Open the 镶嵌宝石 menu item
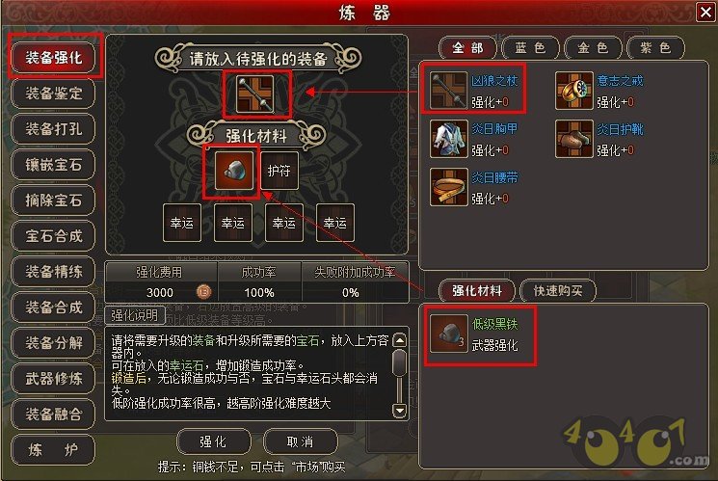 point(53,165)
